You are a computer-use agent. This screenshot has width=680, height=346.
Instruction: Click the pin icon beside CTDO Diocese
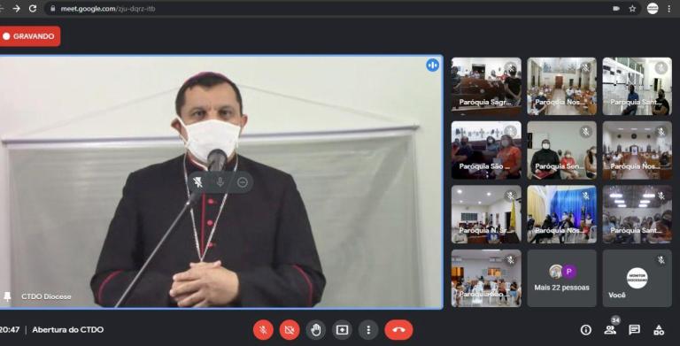click(7, 296)
